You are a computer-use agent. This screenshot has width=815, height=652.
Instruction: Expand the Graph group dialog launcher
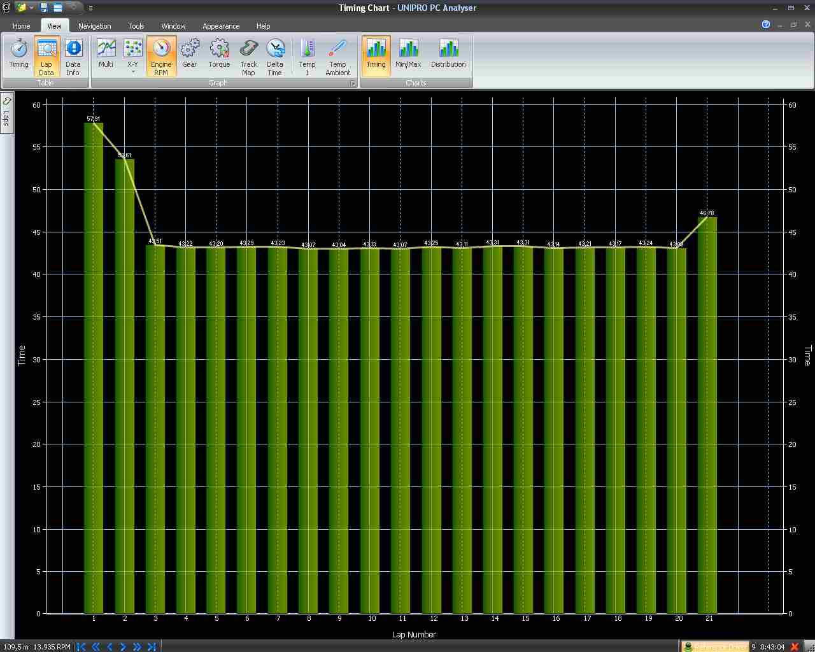point(353,83)
